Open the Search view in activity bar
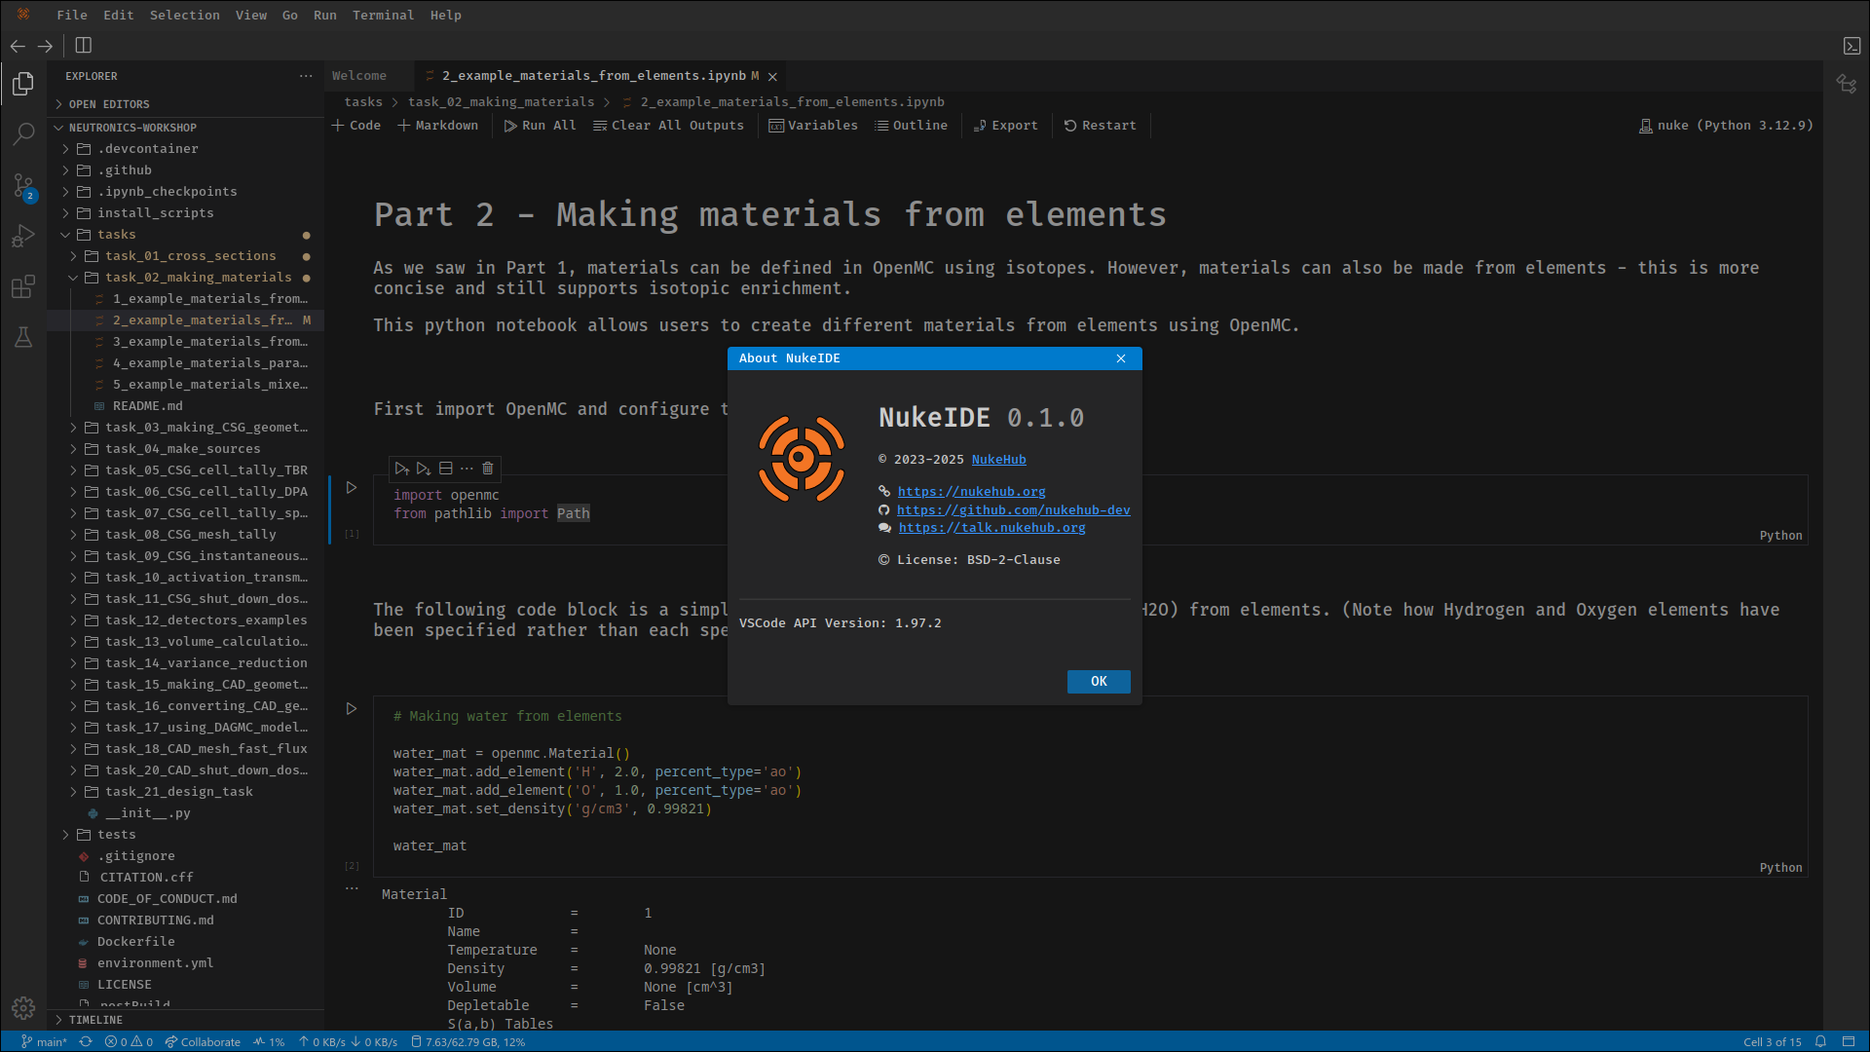Viewport: 1870px width, 1052px height. 23,133
